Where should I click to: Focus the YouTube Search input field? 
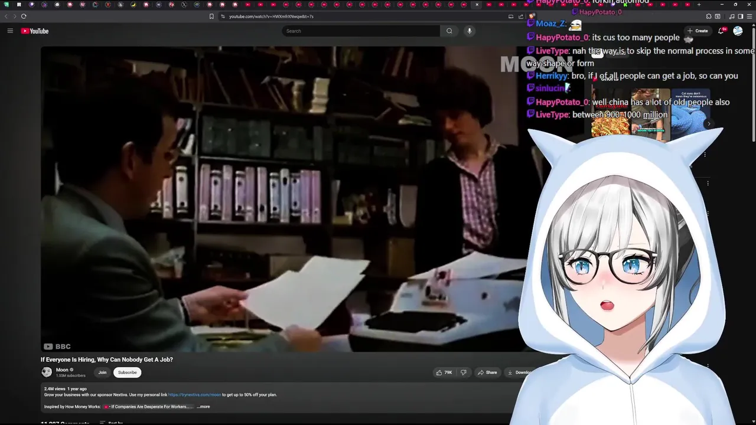(x=361, y=31)
